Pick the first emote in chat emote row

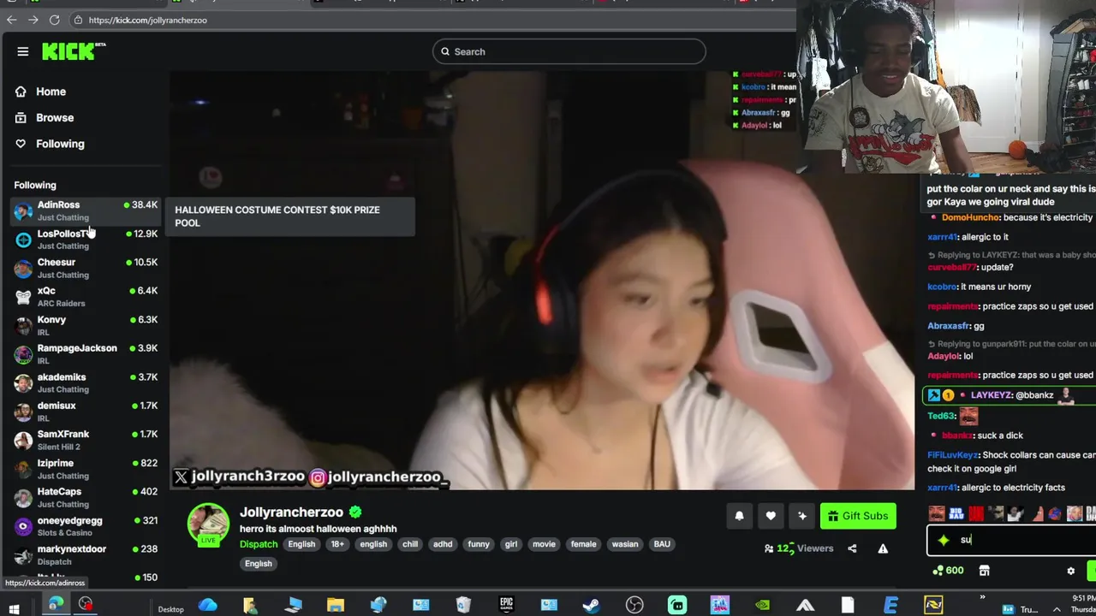coord(936,513)
